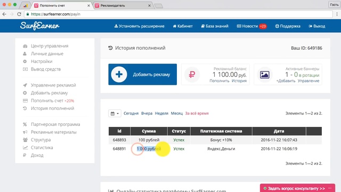Filter history by За всё время

coord(197,114)
